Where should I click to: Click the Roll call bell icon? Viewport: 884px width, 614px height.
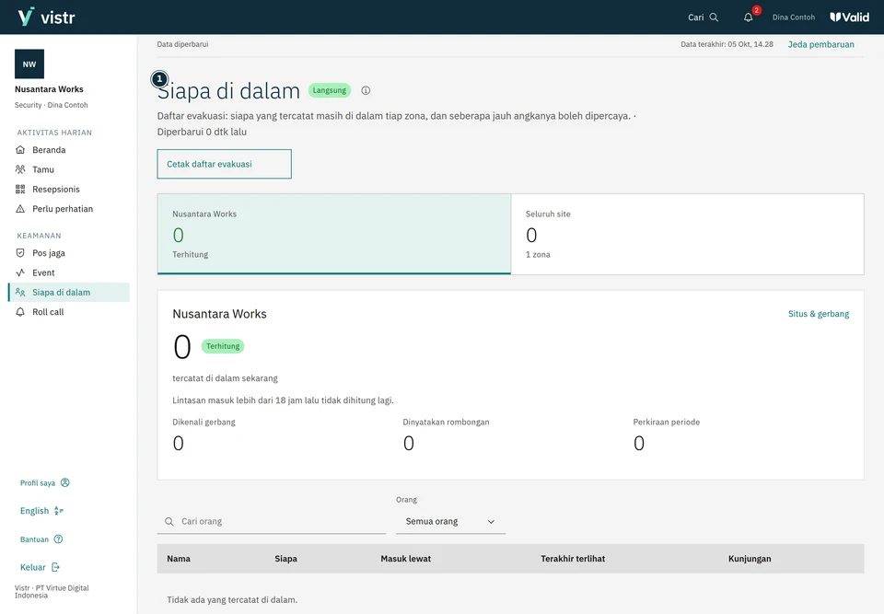[20, 312]
